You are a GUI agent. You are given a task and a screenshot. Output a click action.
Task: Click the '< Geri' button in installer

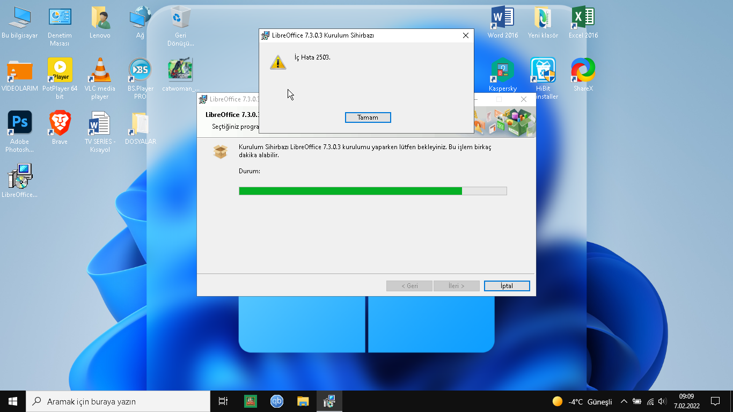point(409,286)
